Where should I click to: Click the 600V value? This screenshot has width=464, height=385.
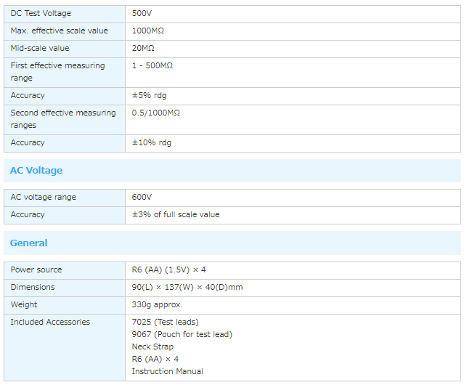click(142, 197)
